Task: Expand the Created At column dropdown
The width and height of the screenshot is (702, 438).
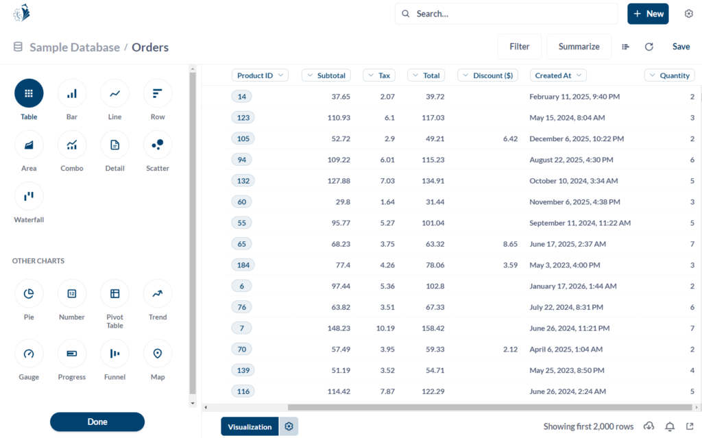Action: tap(558, 75)
